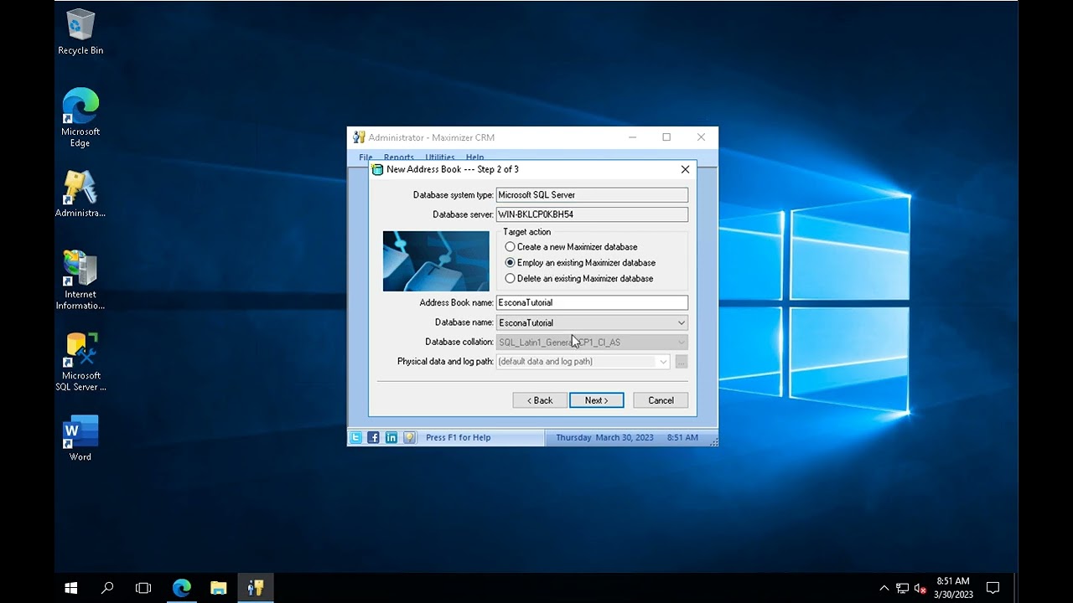Open the Word desktop shortcut
Screen dimensions: 1073x603
click(x=80, y=438)
